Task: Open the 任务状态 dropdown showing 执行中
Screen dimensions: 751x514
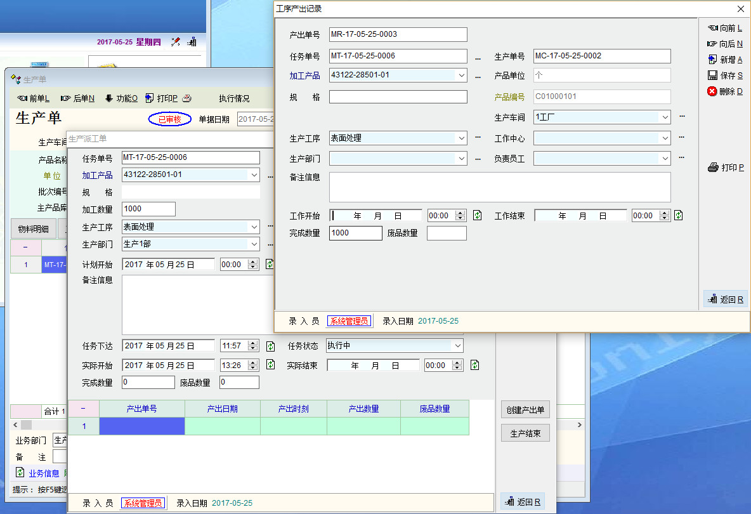Action: tap(457, 346)
